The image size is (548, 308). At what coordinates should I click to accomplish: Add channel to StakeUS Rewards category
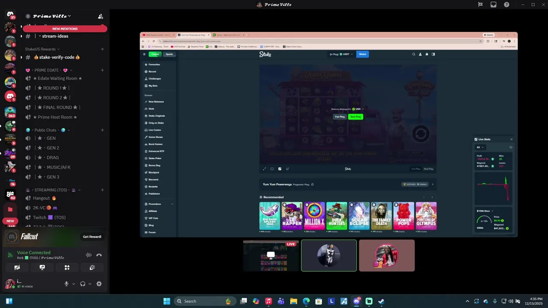pyautogui.click(x=102, y=49)
